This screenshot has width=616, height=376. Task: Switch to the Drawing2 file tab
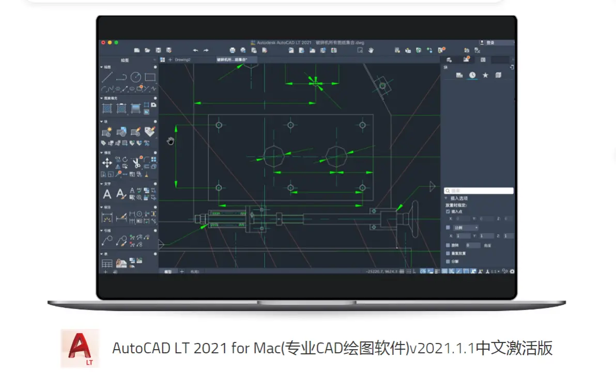tap(183, 60)
